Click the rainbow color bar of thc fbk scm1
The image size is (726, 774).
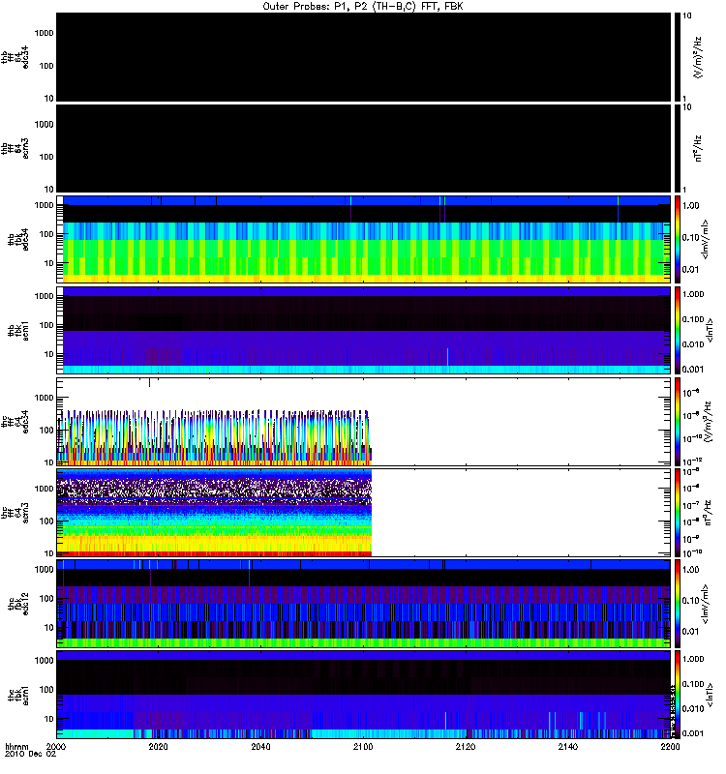point(678,695)
